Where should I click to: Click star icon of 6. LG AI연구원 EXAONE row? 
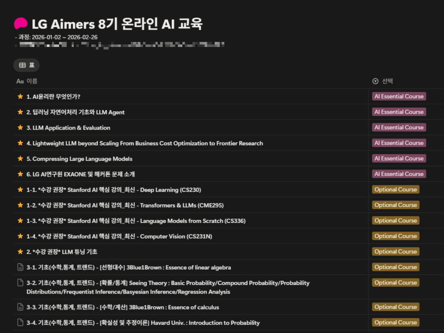(20, 174)
